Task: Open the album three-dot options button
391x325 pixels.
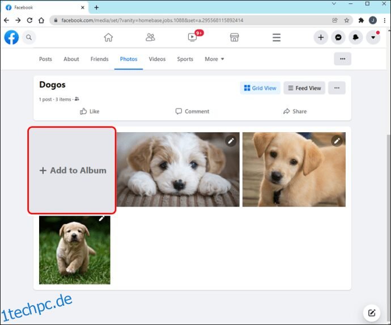Action: [x=337, y=88]
